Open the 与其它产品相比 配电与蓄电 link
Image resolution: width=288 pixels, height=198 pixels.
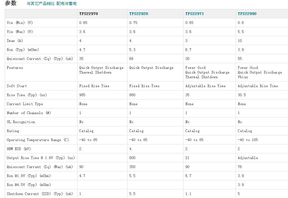click(x=51, y=4)
